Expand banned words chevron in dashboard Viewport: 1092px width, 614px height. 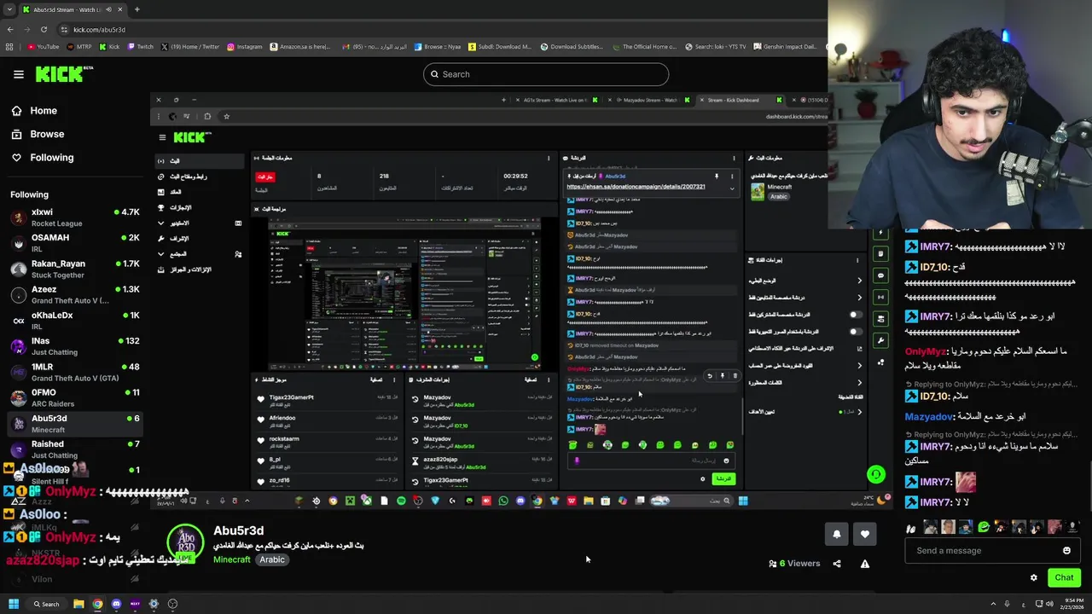pyautogui.click(x=859, y=382)
